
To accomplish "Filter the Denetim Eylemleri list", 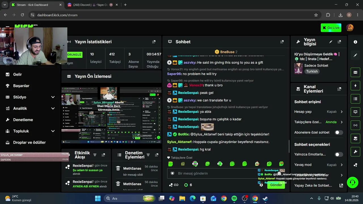I will tap(148, 155).
